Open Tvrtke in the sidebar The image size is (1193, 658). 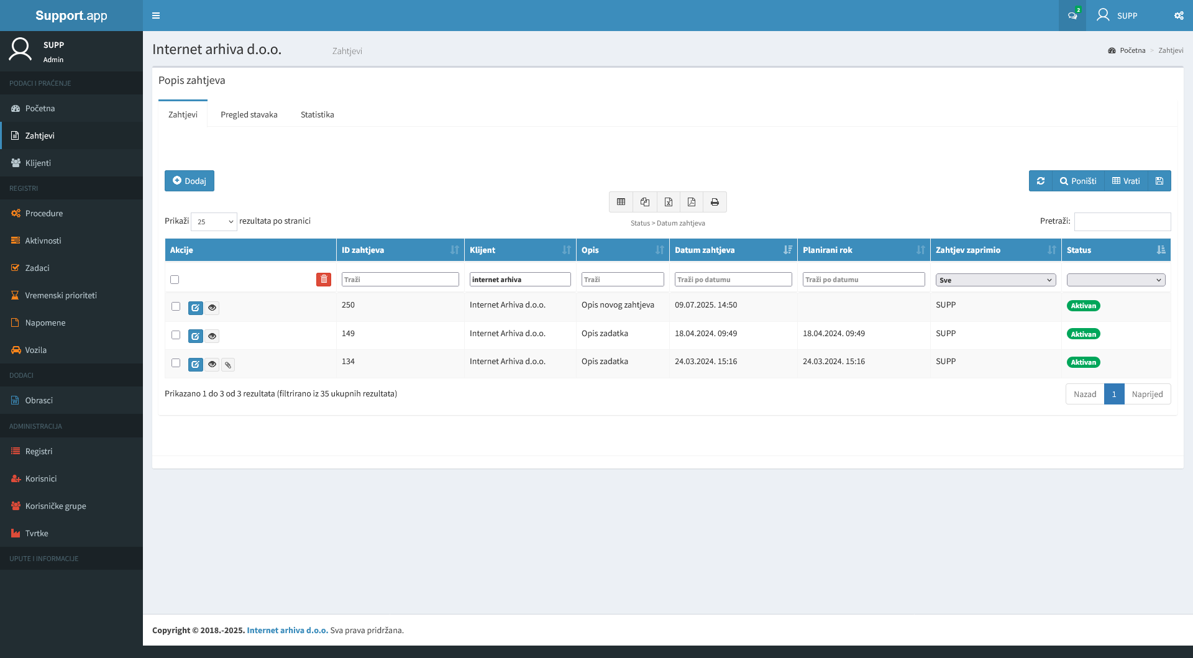tap(71, 533)
